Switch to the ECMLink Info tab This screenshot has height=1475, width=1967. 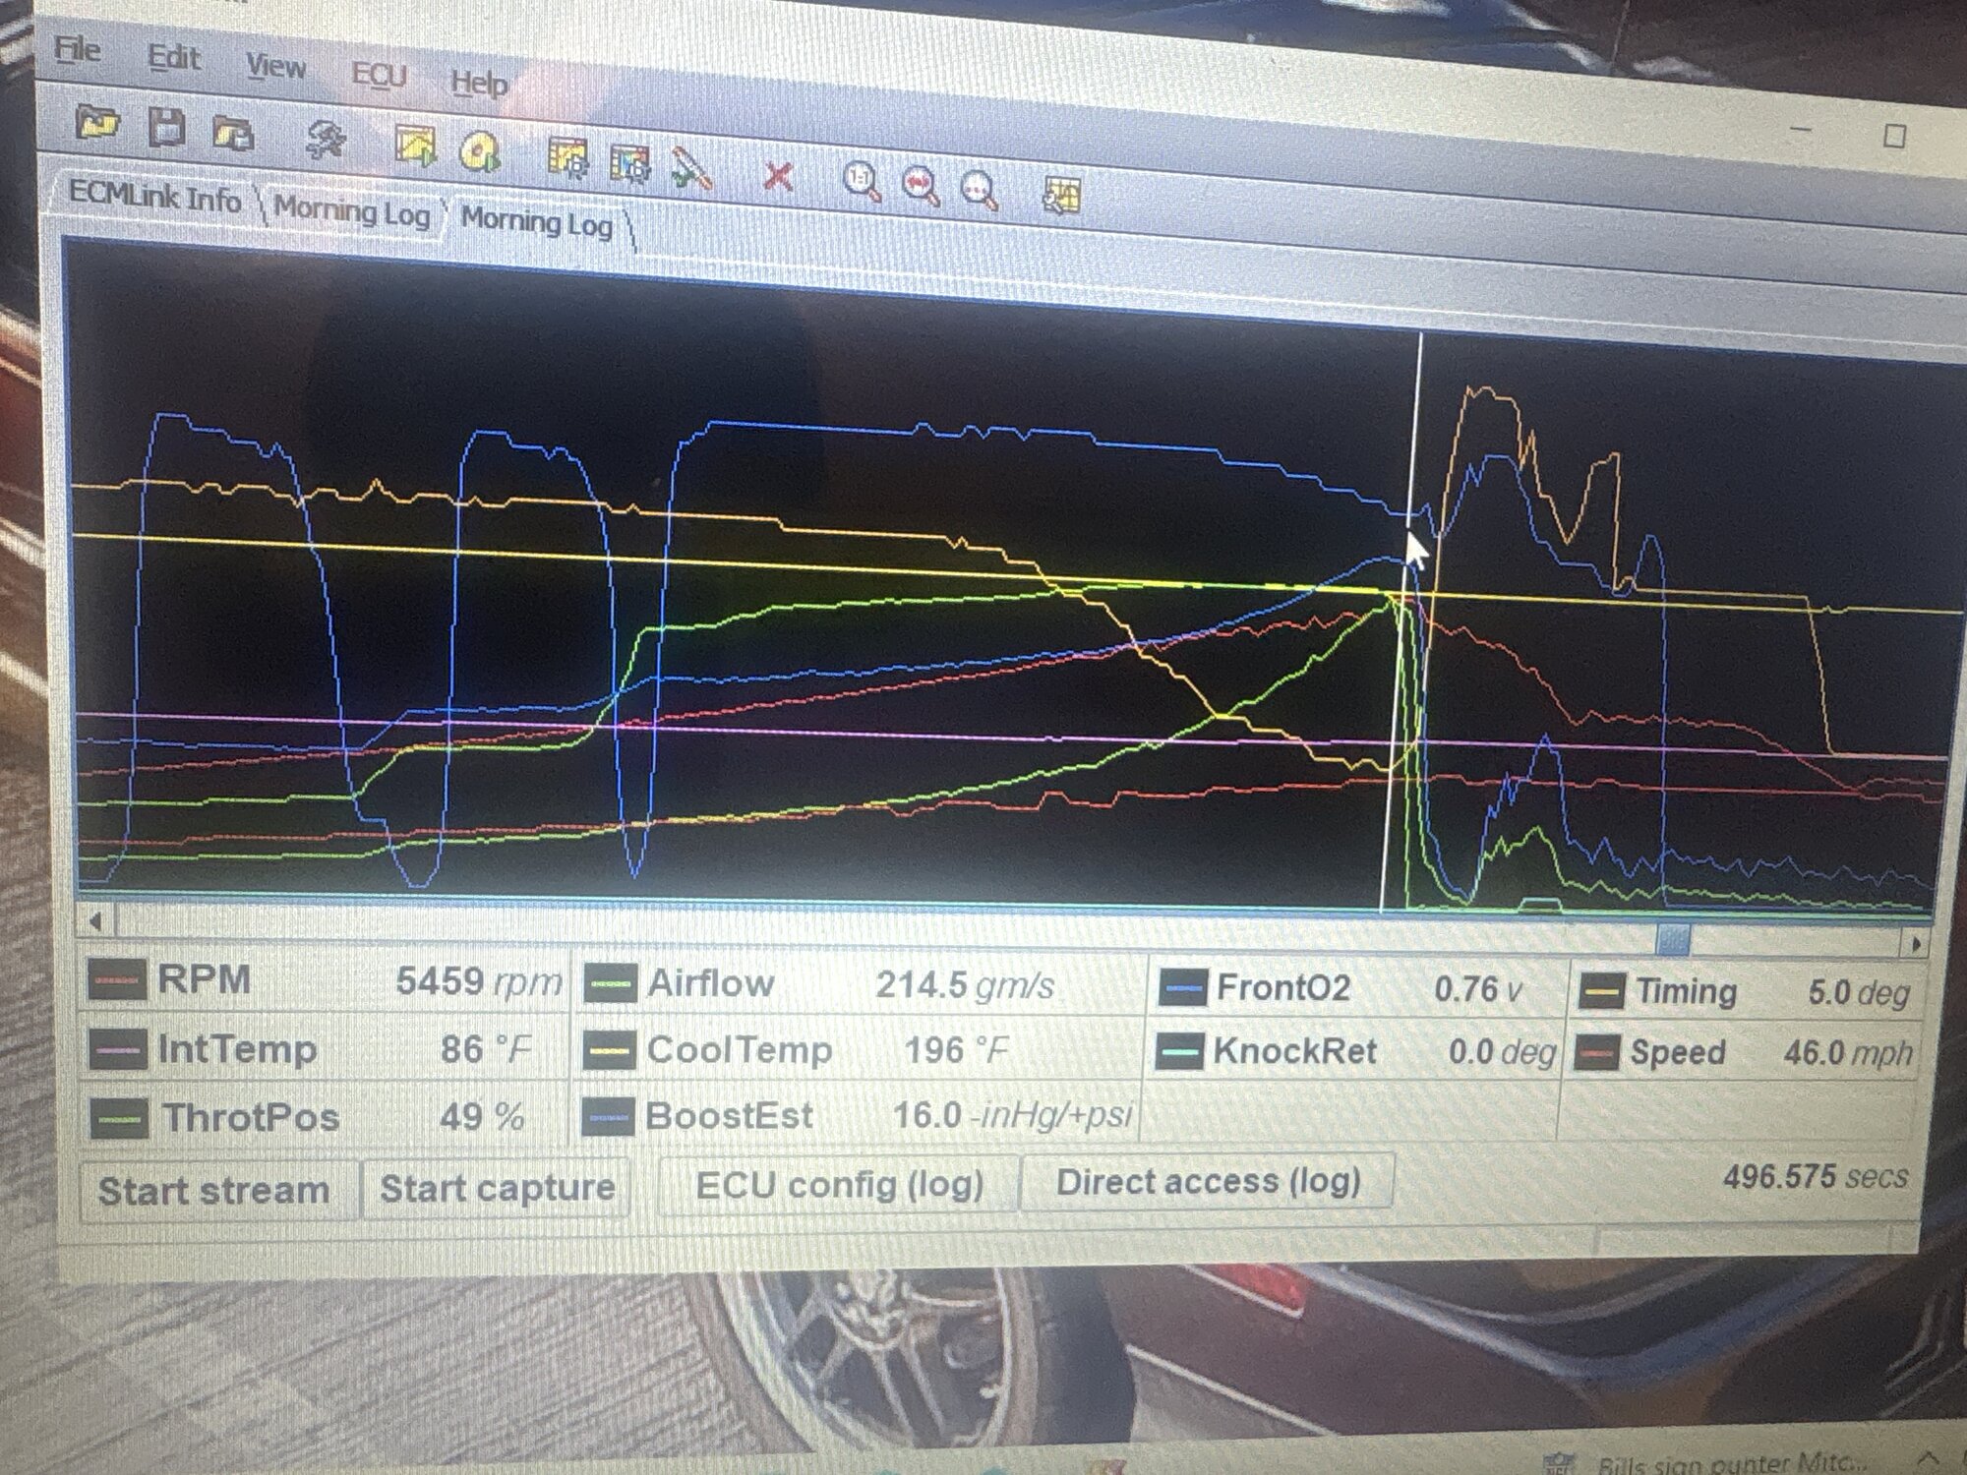(x=154, y=195)
